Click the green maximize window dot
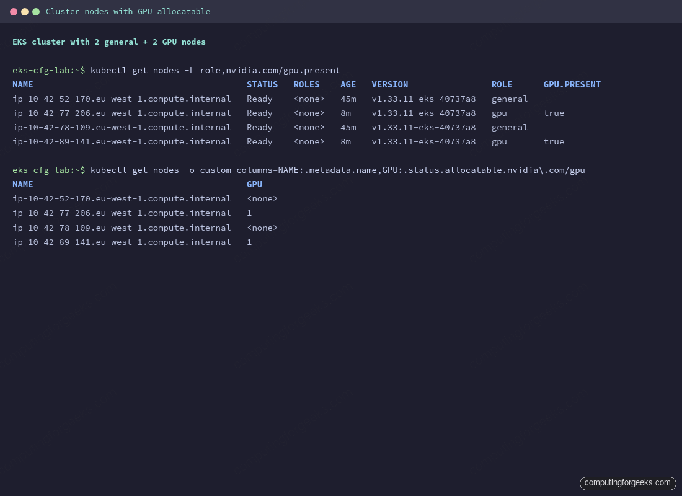682x496 pixels. pyautogui.click(x=36, y=12)
